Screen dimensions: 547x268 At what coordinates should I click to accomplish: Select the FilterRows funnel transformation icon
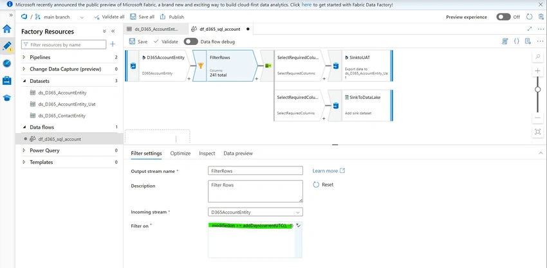pyautogui.click(x=201, y=66)
